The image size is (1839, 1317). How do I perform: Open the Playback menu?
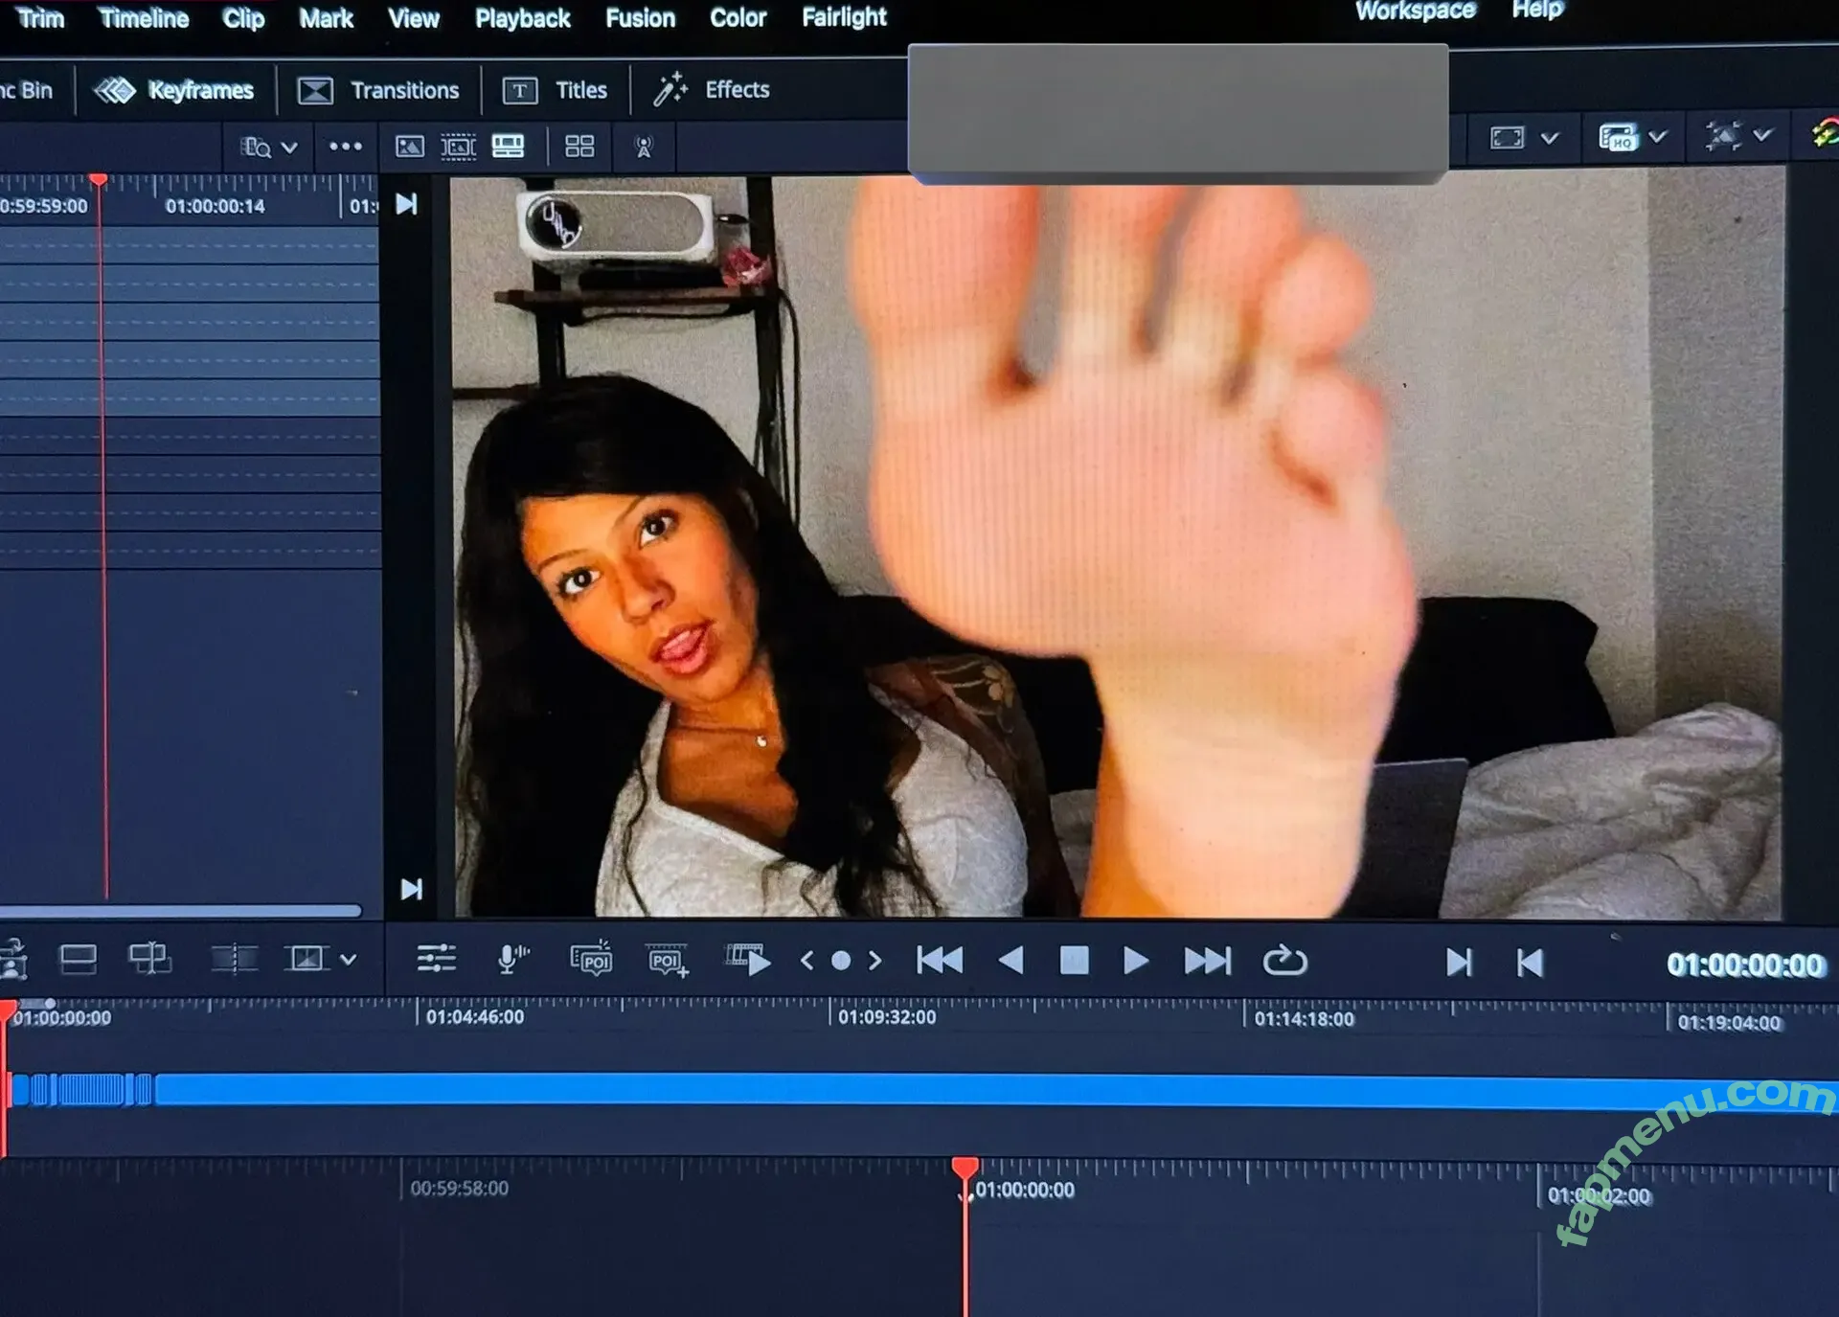(x=522, y=18)
